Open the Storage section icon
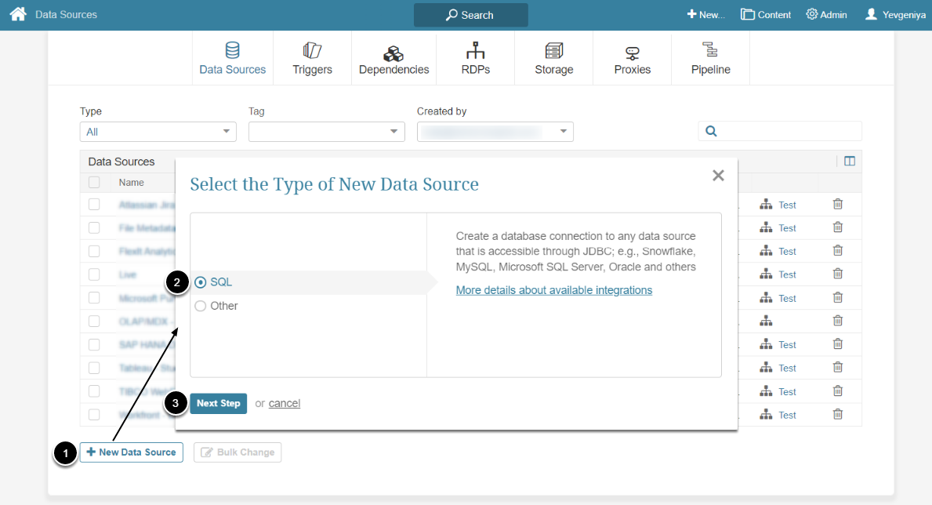The image size is (932, 505). point(554,51)
